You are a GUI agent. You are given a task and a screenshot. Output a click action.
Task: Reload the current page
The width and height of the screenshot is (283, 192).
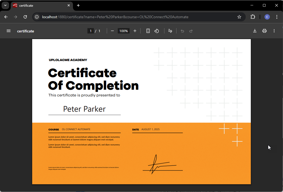[x=25, y=17]
